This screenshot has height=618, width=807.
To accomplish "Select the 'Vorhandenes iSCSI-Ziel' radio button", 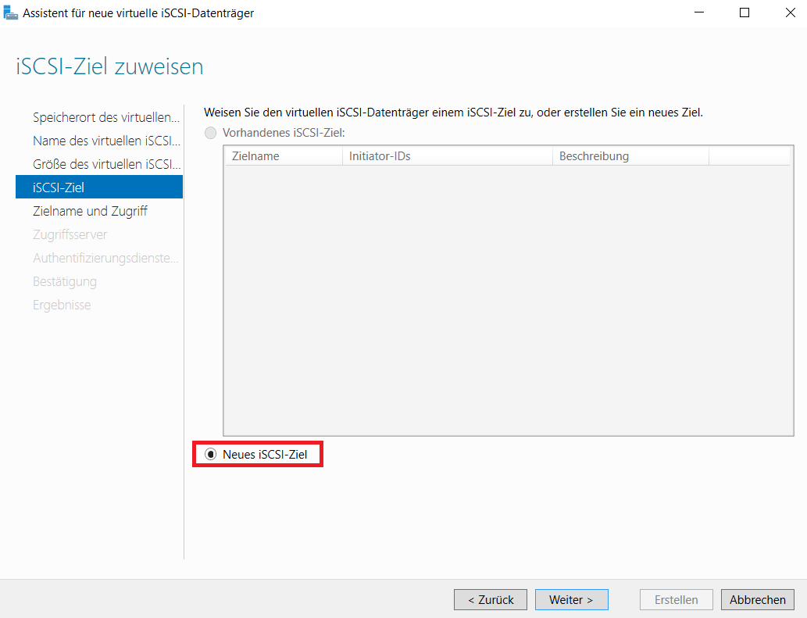I will click(x=210, y=133).
